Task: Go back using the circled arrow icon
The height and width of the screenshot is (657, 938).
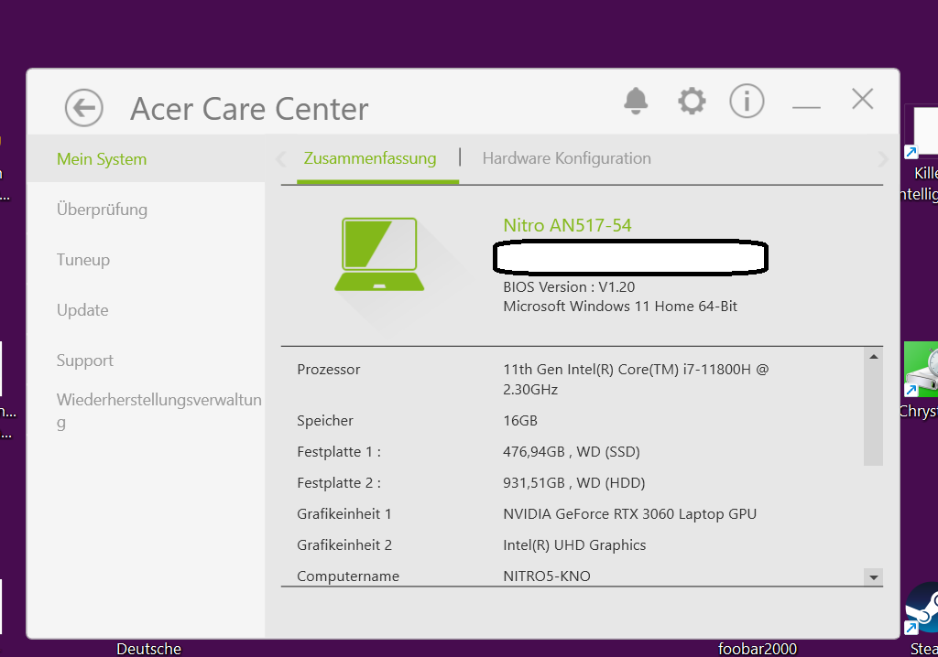Action: [x=83, y=108]
